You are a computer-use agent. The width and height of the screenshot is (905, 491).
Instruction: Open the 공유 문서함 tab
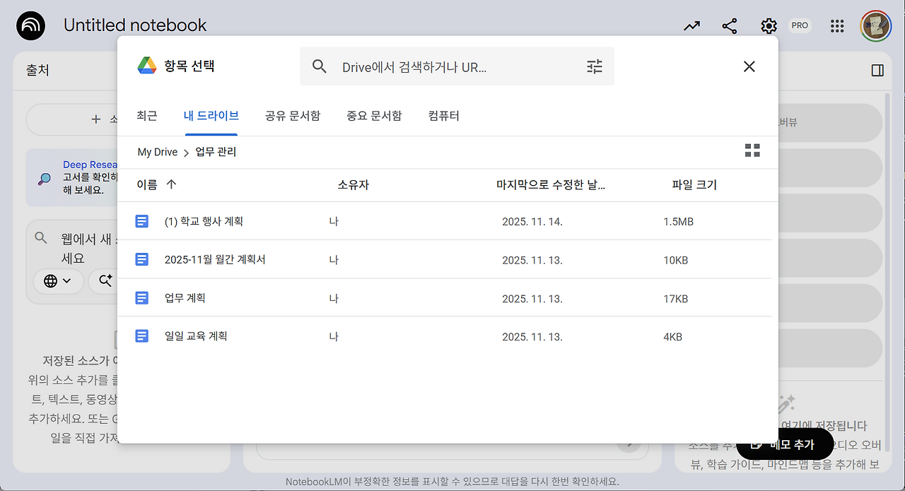(x=293, y=116)
